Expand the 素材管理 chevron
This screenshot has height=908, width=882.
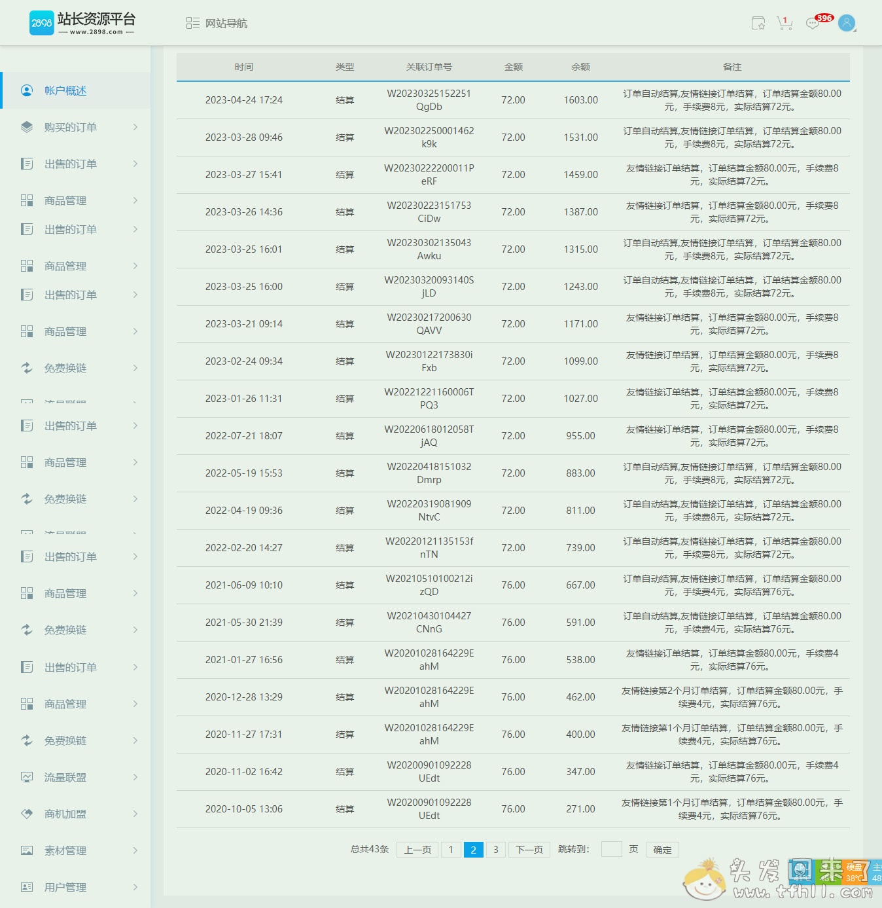(x=135, y=850)
